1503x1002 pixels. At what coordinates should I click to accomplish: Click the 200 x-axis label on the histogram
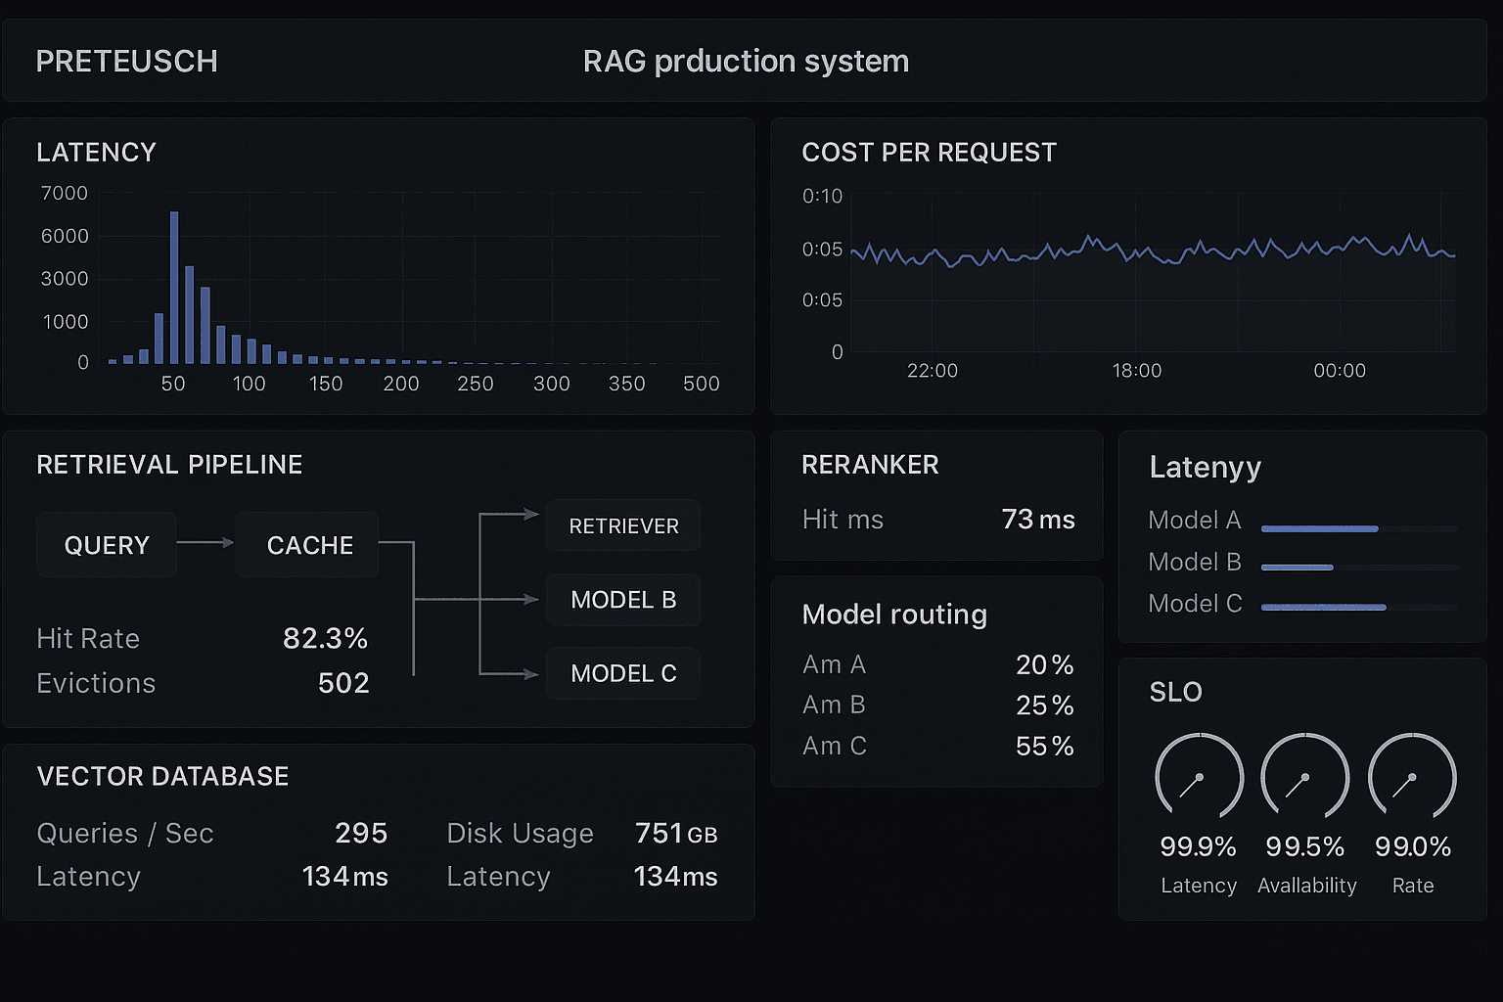click(401, 384)
